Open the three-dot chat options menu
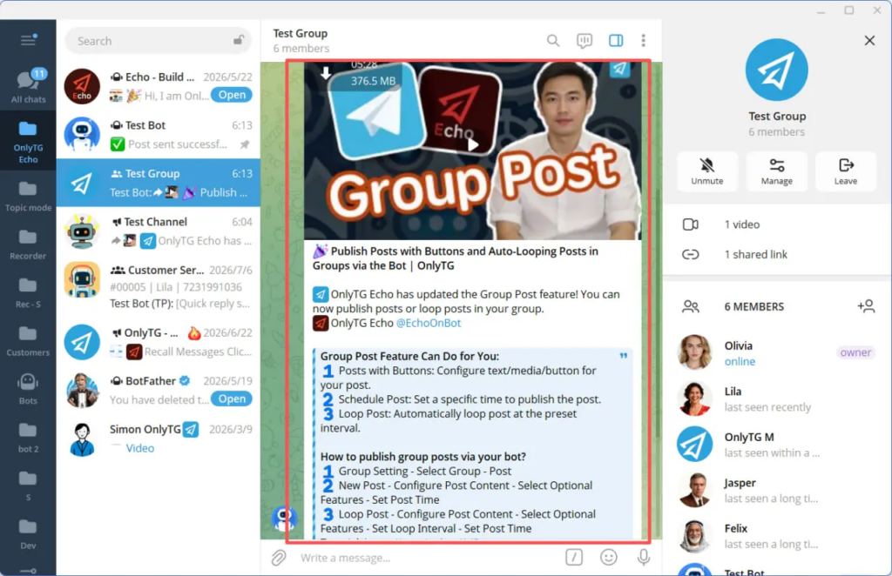 644,40
